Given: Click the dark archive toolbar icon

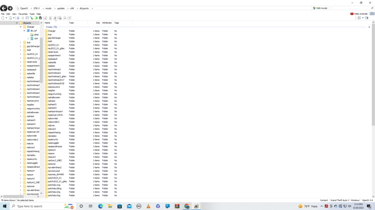Looking at the screenshot, I should click(40, 18).
